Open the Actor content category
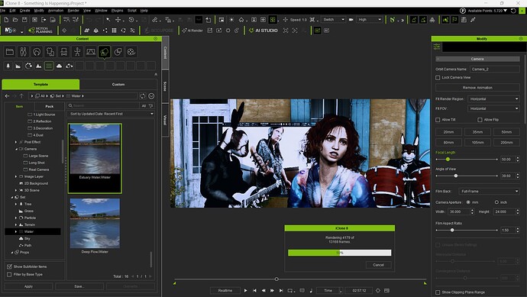Viewport: 527px width, 297px height. (23, 52)
